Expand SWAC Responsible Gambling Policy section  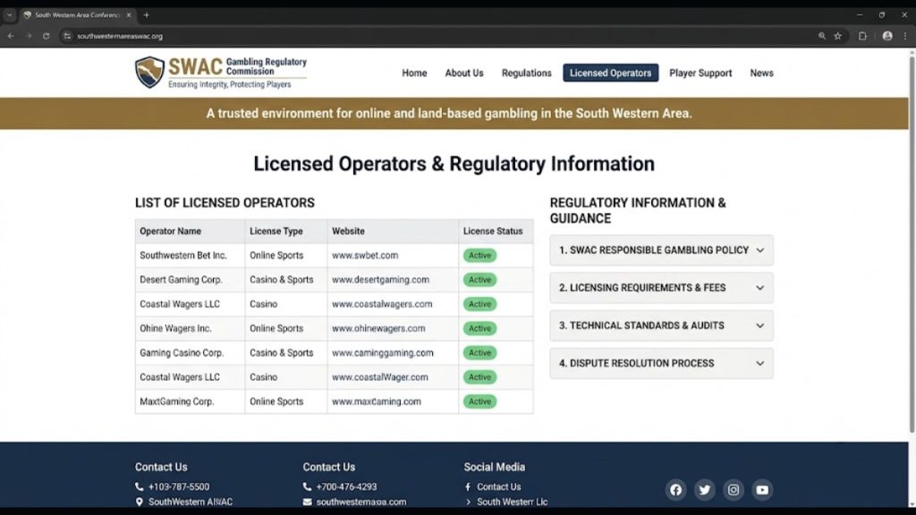coord(661,250)
